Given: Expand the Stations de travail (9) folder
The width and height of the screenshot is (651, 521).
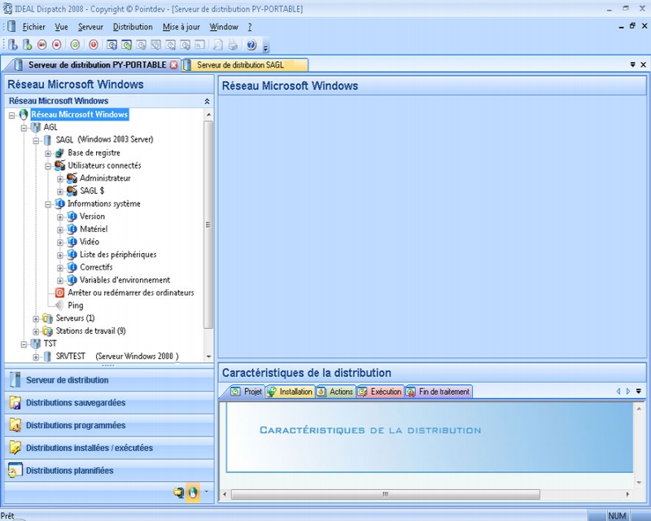Looking at the screenshot, I should tap(36, 331).
